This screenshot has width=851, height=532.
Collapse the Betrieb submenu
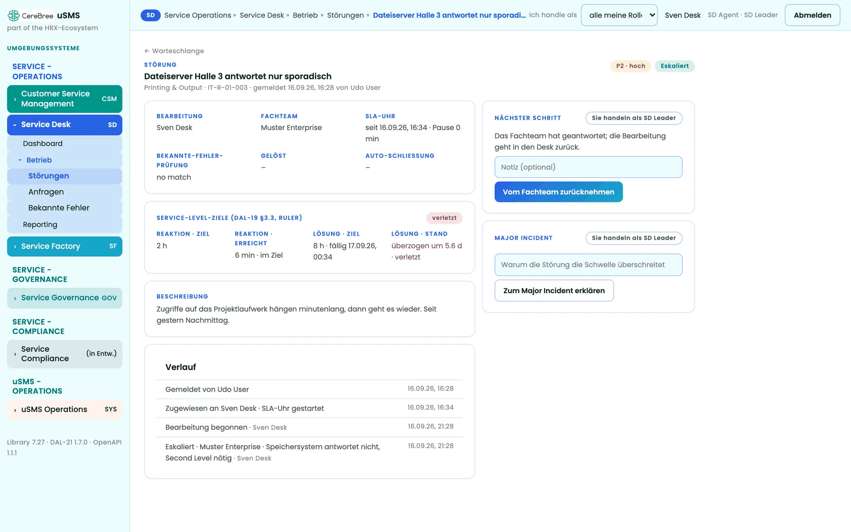(65, 160)
